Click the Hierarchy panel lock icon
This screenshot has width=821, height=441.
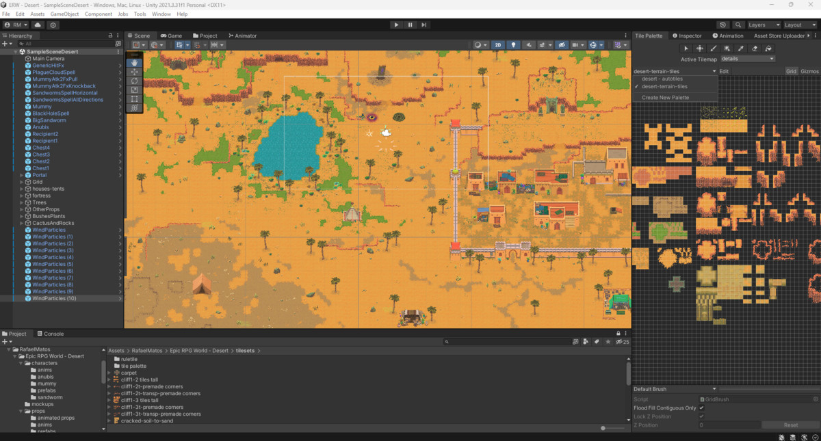click(x=111, y=36)
